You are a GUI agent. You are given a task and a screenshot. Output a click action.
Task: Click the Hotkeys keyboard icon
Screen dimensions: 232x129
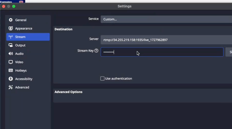point(11,70)
